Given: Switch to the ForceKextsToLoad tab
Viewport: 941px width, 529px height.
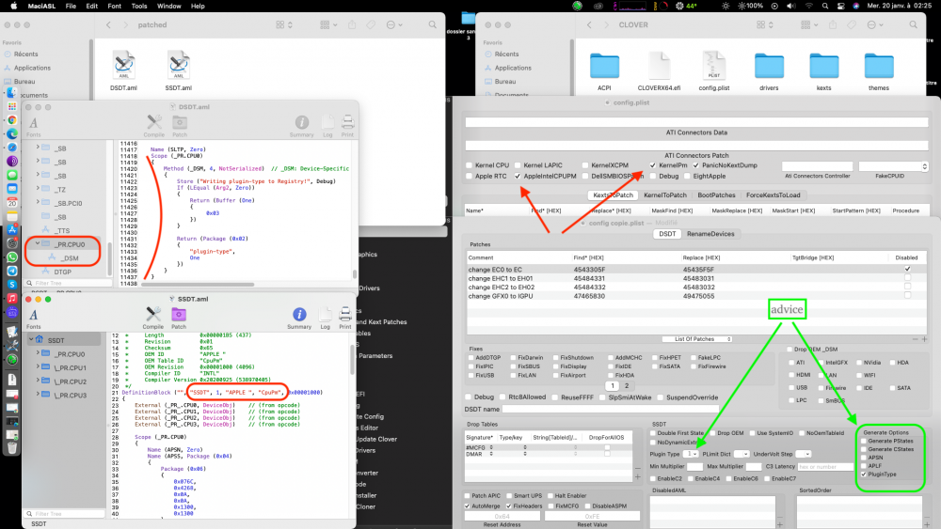Looking at the screenshot, I should pos(773,195).
